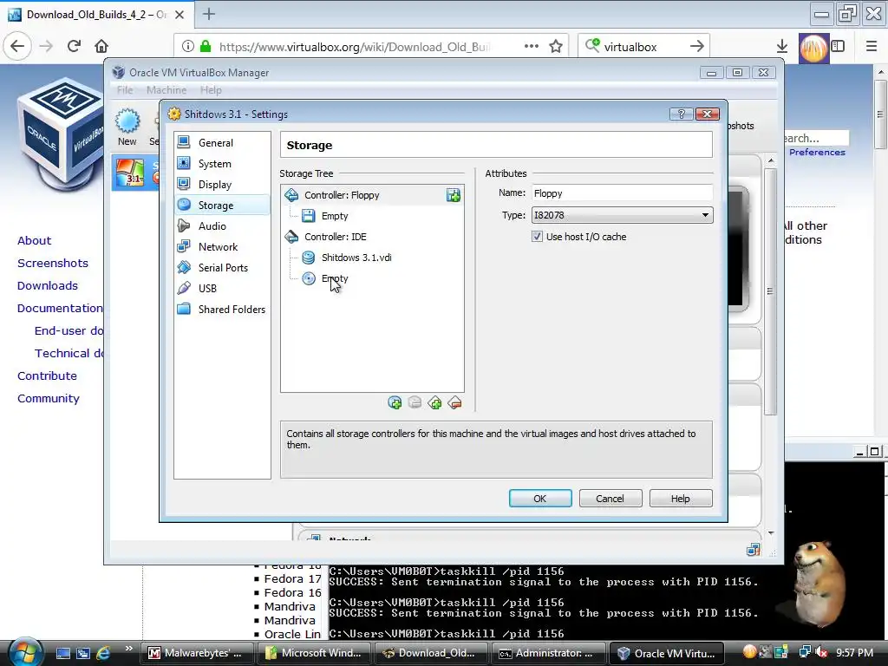Open the Contribute link on VirtualBox site

tap(47, 376)
